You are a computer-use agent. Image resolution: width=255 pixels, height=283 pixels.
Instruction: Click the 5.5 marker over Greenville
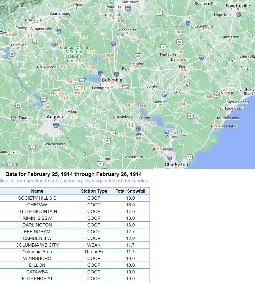[36, 21]
